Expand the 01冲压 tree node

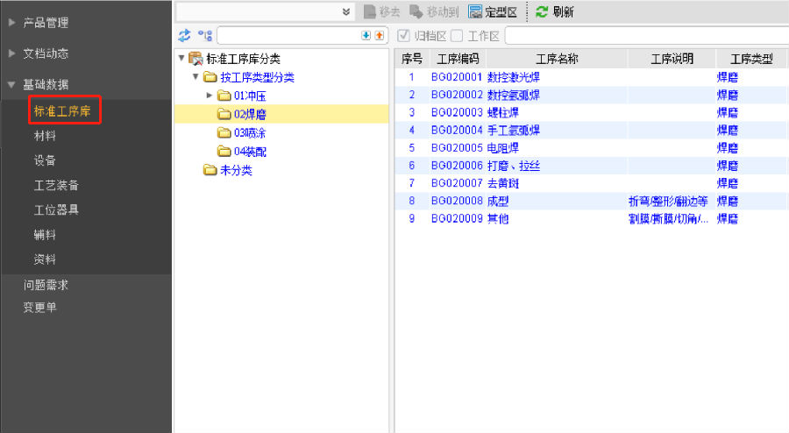click(x=210, y=95)
